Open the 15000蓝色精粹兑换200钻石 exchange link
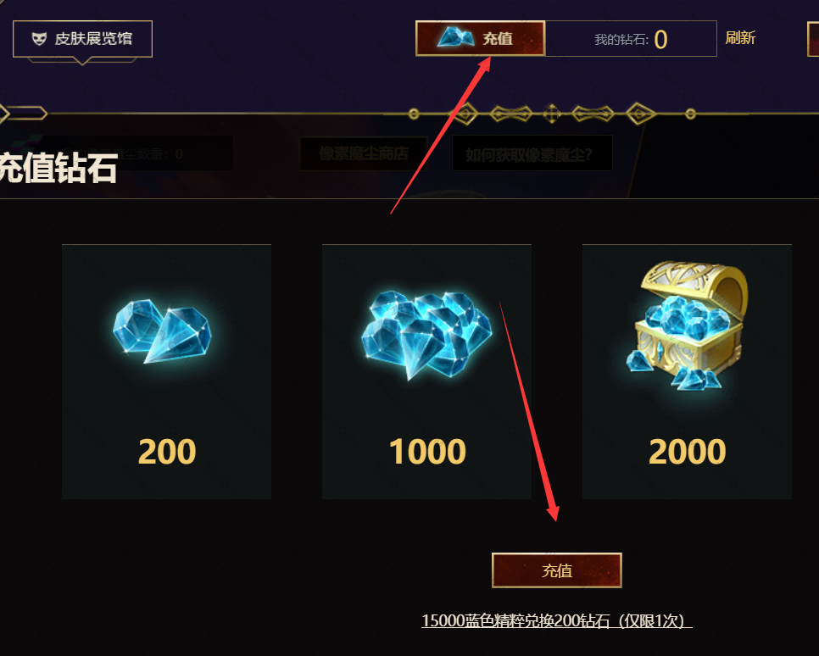This screenshot has width=819, height=656. click(557, 620)
